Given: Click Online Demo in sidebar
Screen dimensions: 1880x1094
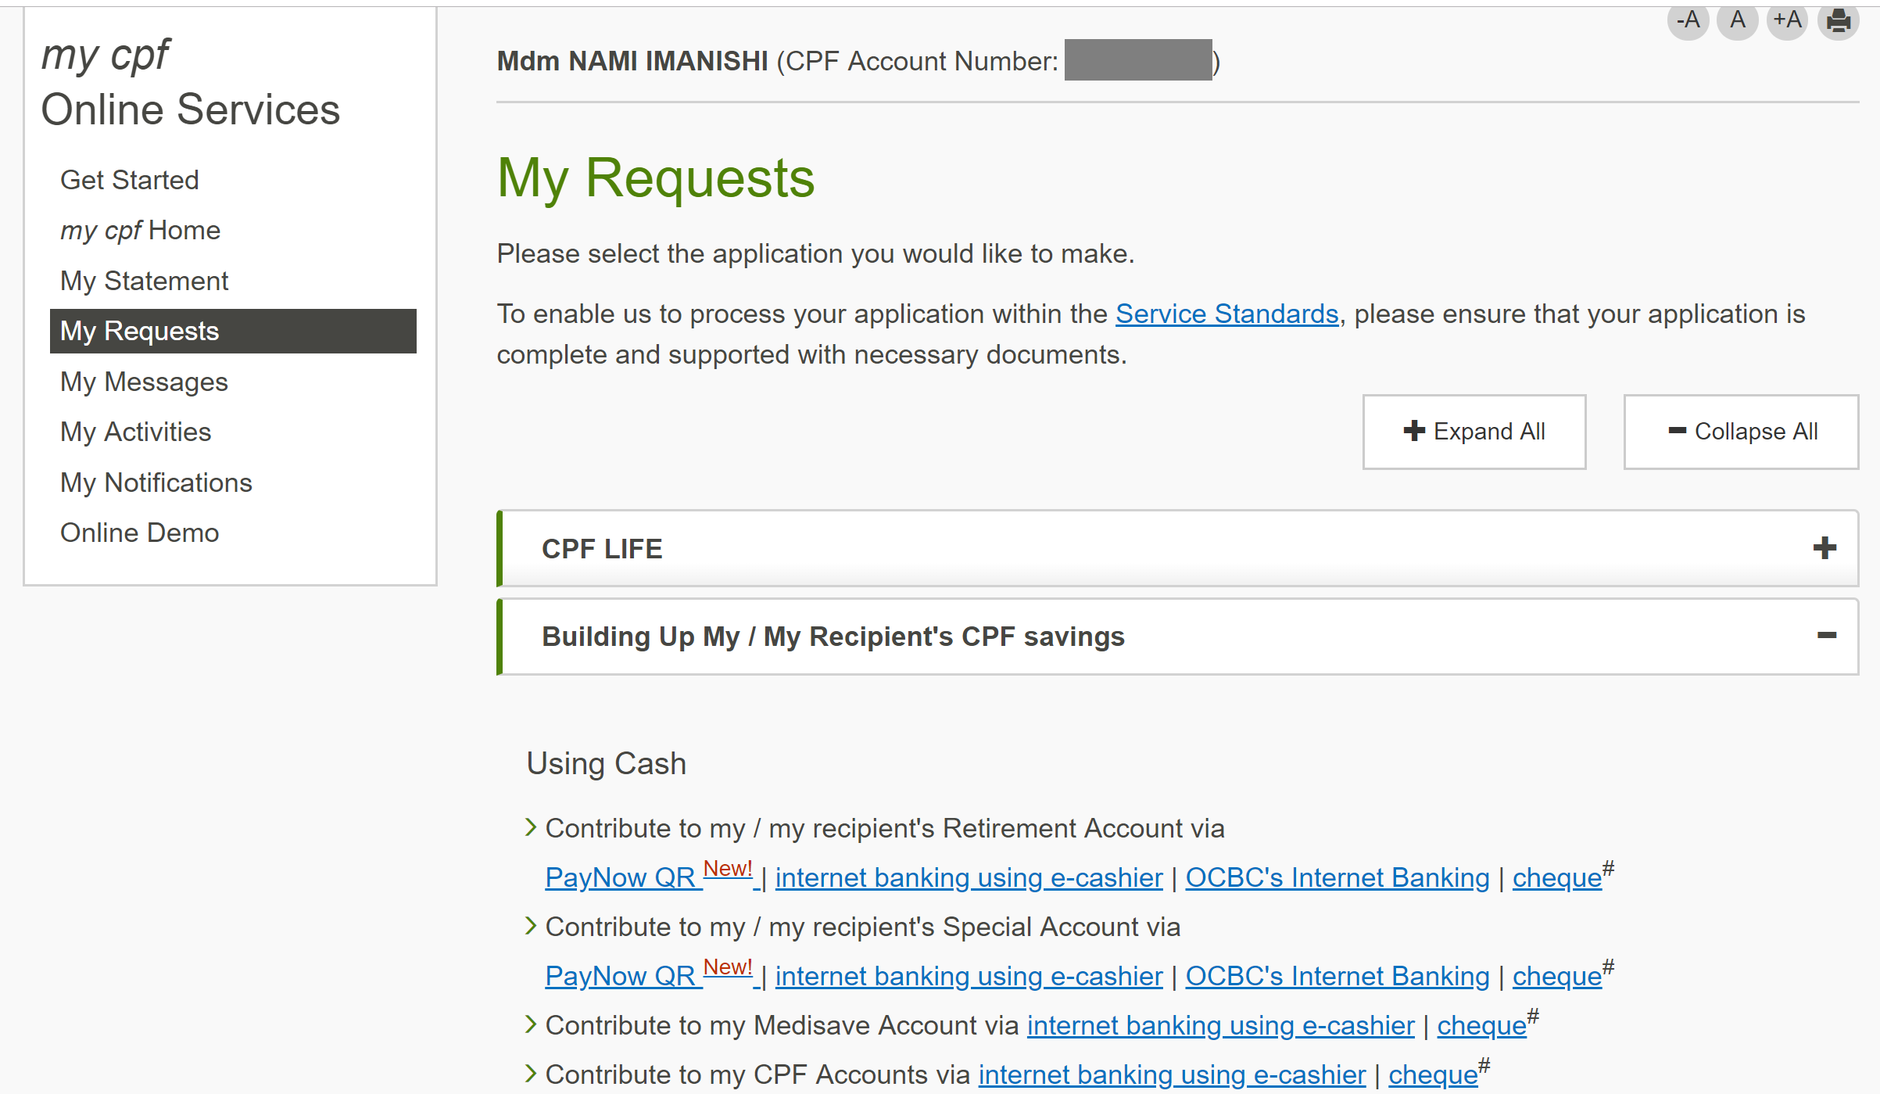Looking at the screenshot, I should coord(139,533).
